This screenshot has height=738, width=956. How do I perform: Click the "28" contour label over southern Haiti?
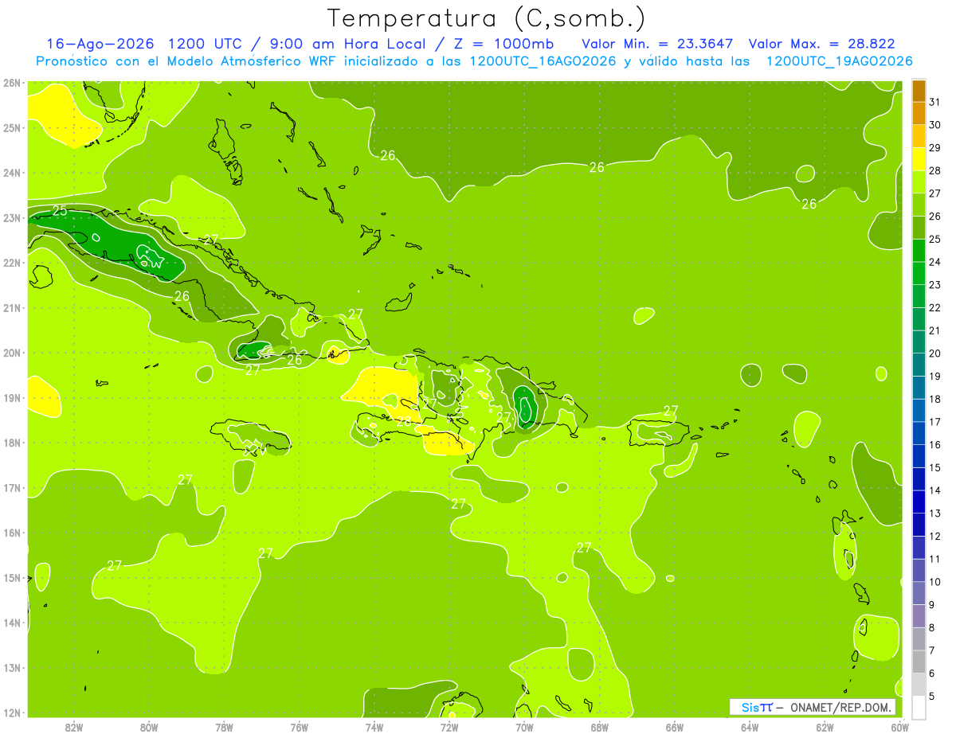click(x=405, y=422)
